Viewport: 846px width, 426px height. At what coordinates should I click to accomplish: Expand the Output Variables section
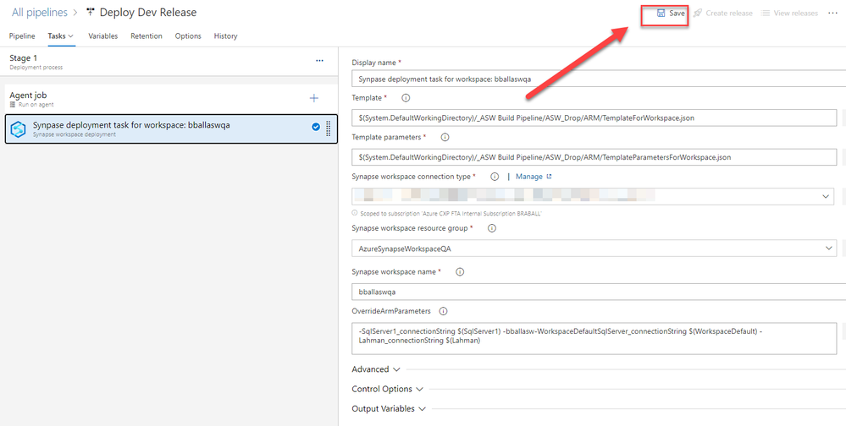[x=389, y=409]
